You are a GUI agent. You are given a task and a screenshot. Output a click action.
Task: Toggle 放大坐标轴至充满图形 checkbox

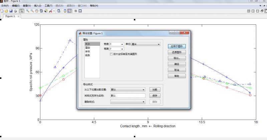point(111,54)
